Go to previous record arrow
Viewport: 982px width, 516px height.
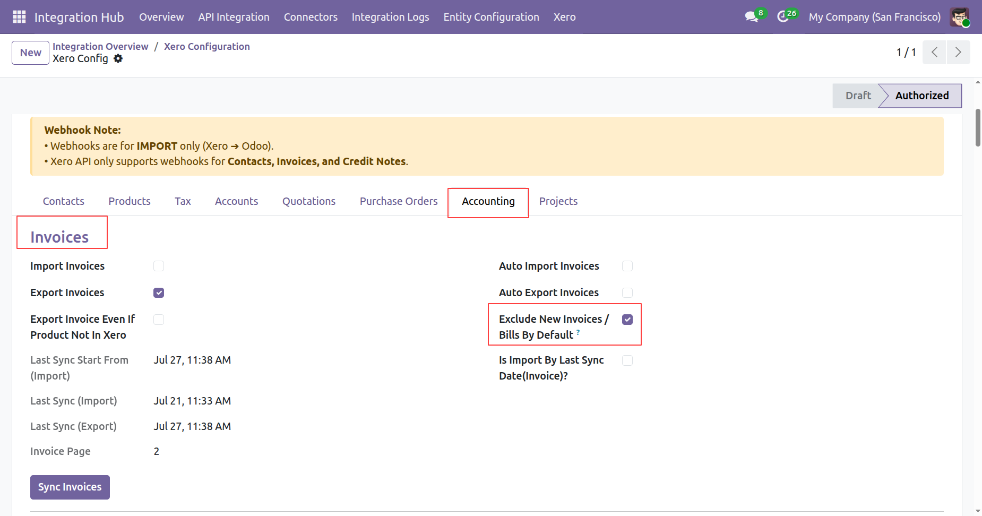click(x=934, y=52)
